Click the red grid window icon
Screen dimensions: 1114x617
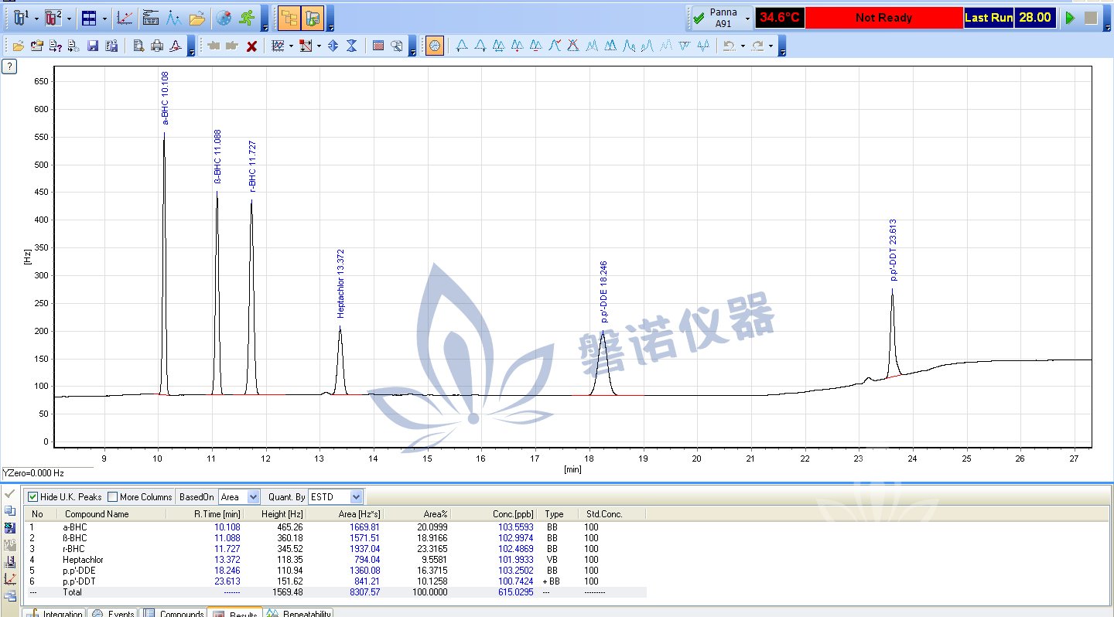378,46
